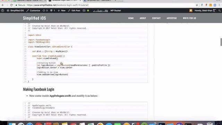The image size is (222, 125).
Task: Click the loginButton.center = view.center line
Action: point(54,67)
